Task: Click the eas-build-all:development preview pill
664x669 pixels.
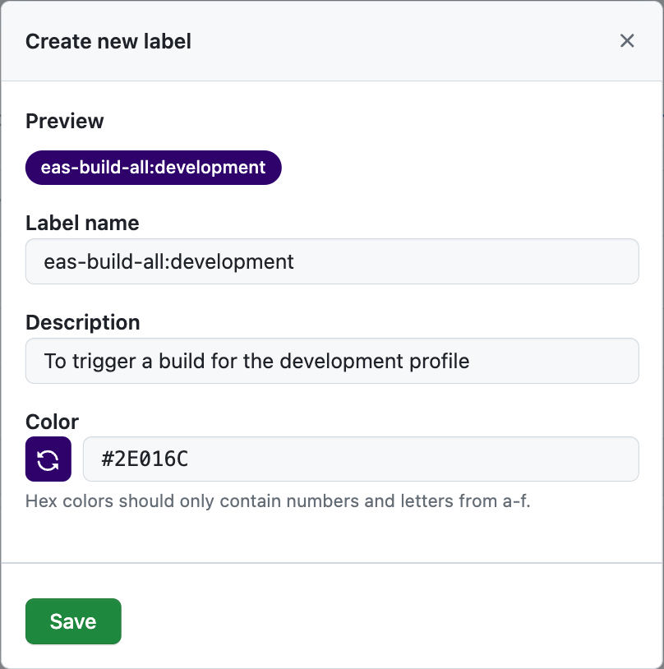Action: pos(153,167)
